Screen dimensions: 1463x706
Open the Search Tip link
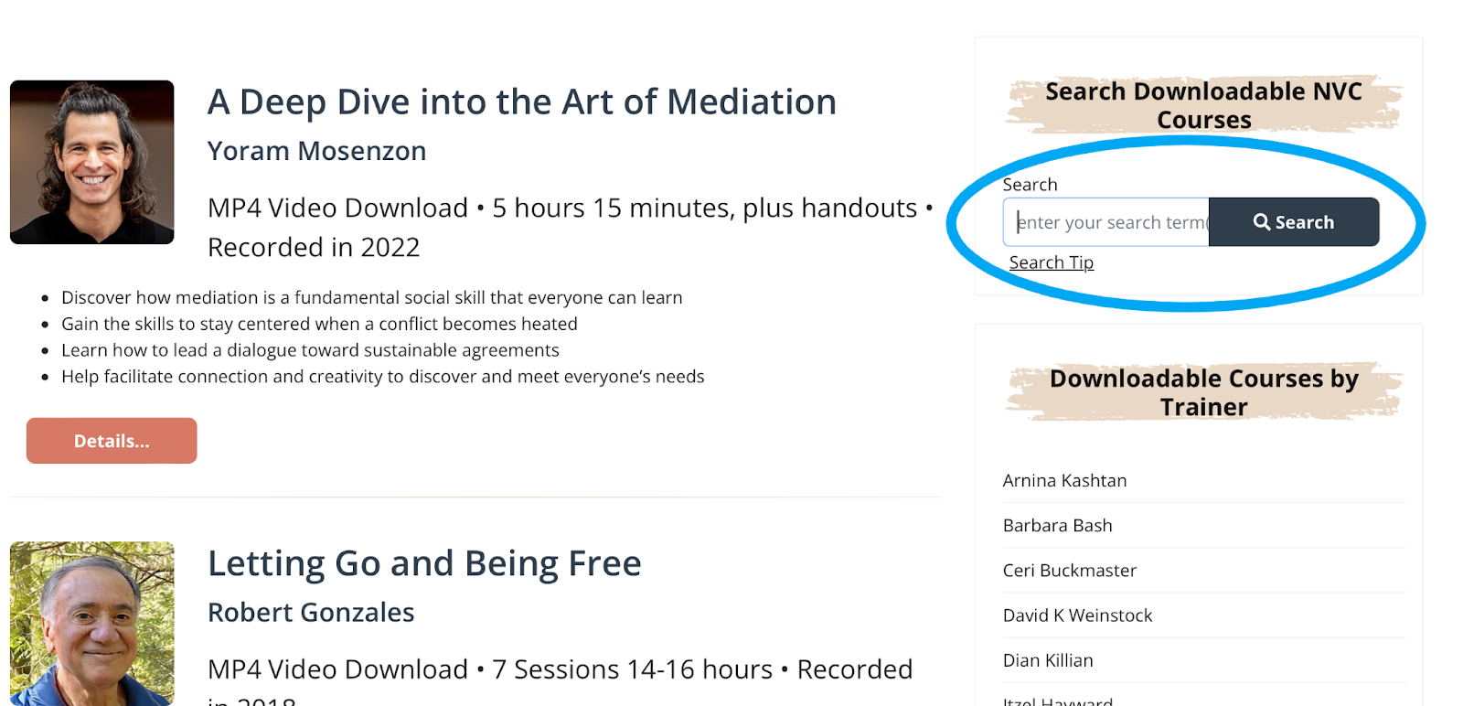[x=1052, y=262]
